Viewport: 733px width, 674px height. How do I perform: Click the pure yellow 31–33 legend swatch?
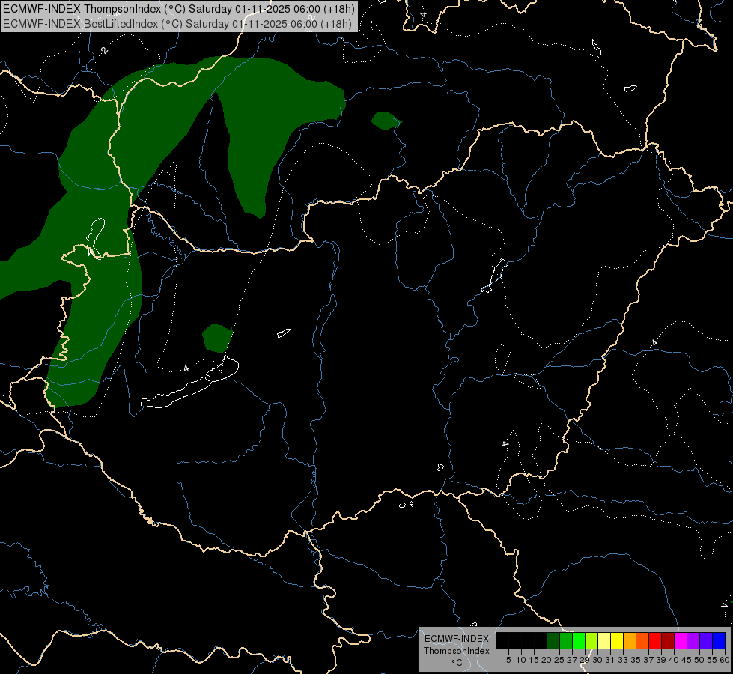click(617, 640)
